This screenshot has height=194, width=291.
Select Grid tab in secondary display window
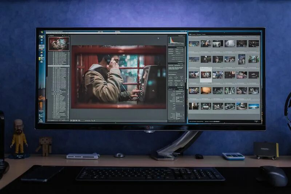pos(190,34)
